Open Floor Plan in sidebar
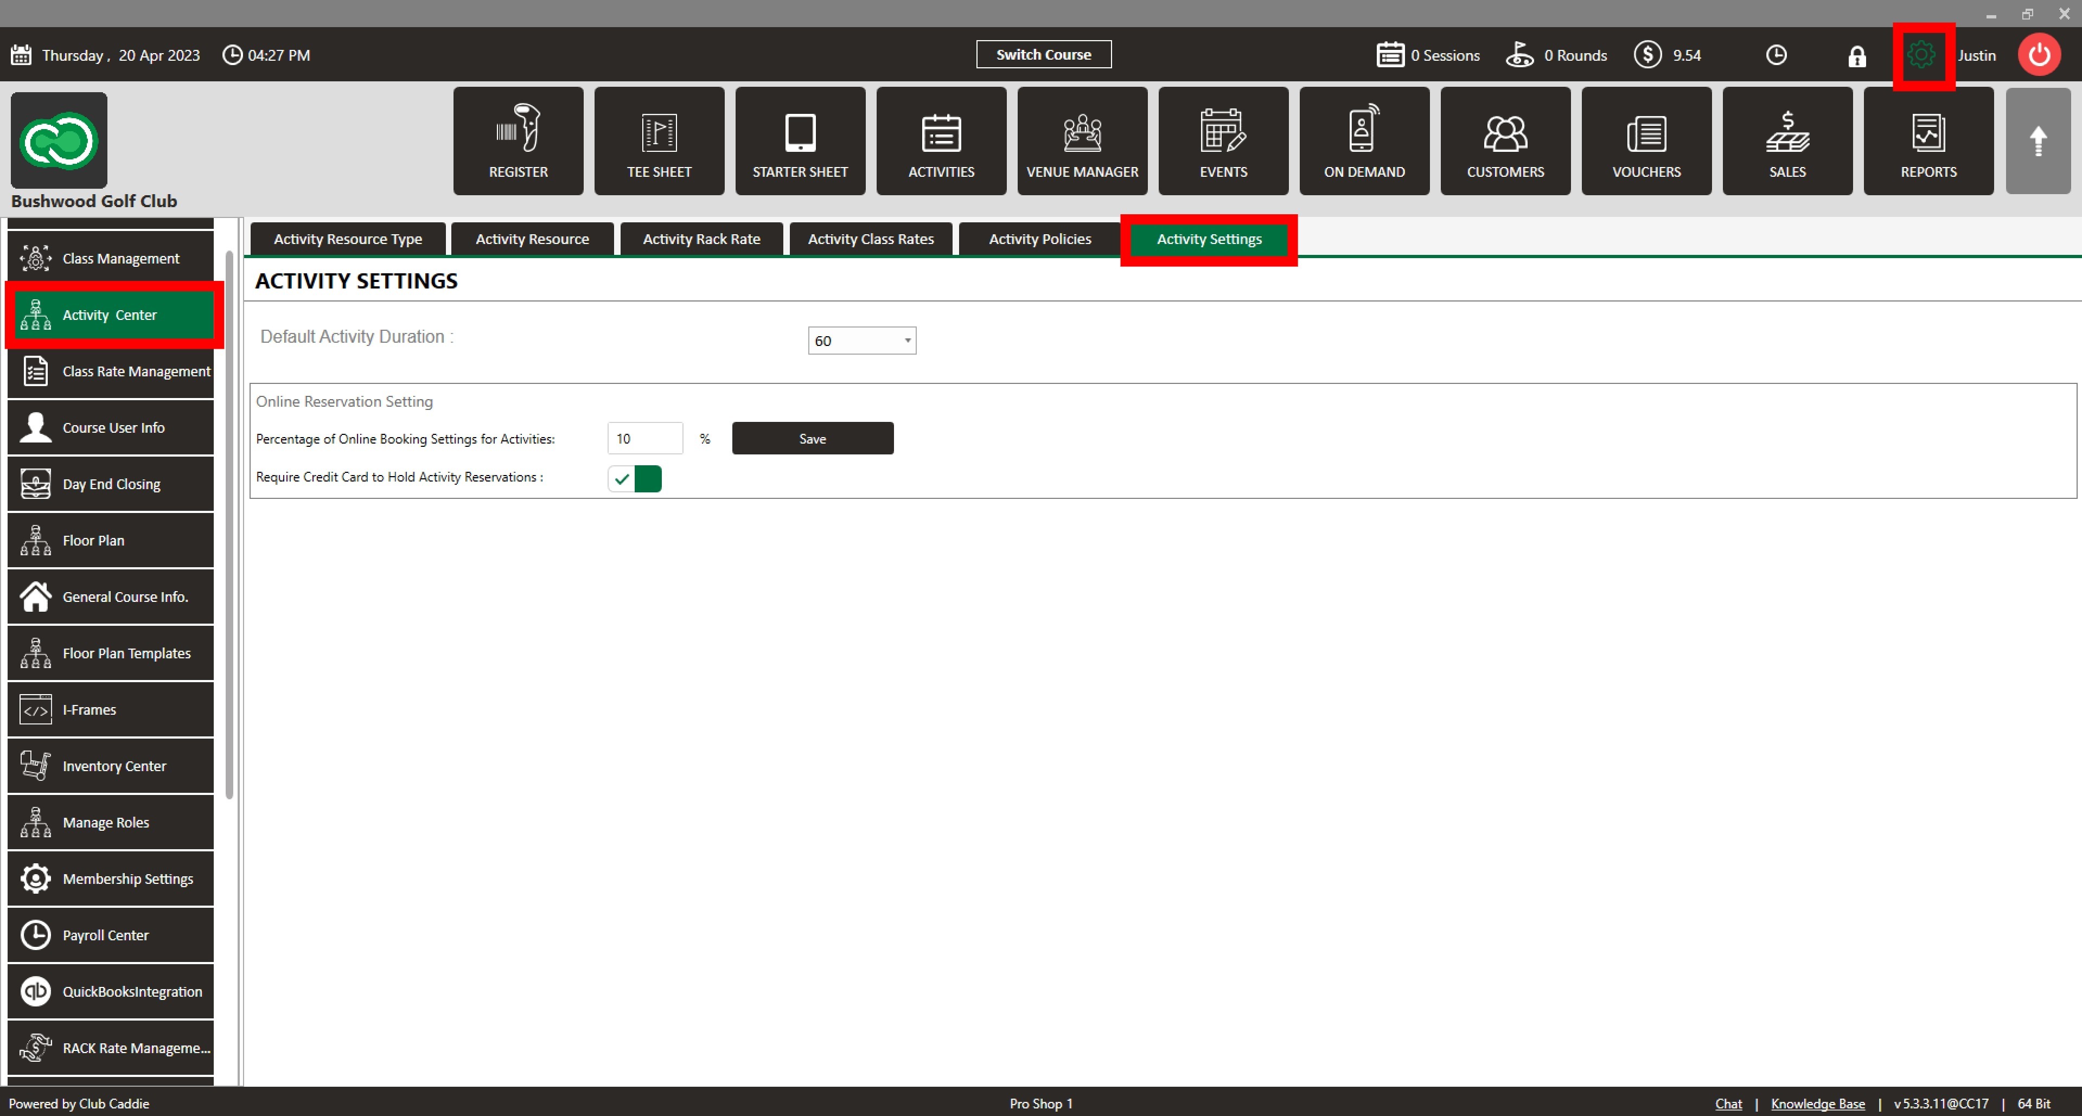Screen dimensions: 2082x1116 coord(111,541)
